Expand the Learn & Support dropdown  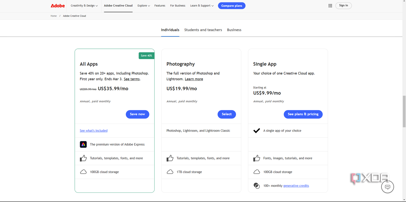(202, 6)
